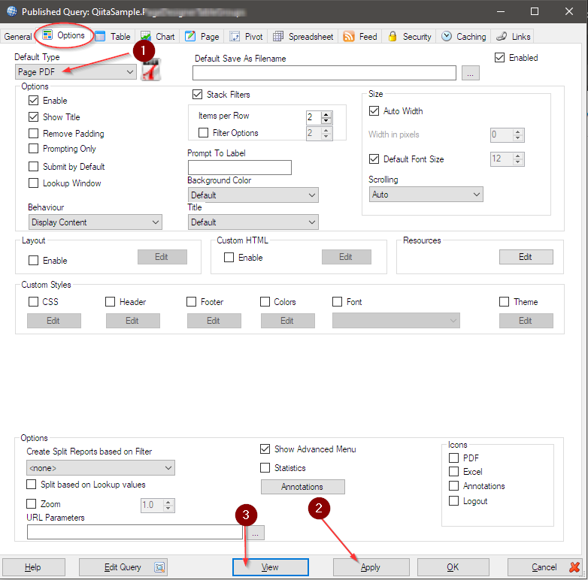Click the Default Save As Filename field

click(x=324, y=73)
